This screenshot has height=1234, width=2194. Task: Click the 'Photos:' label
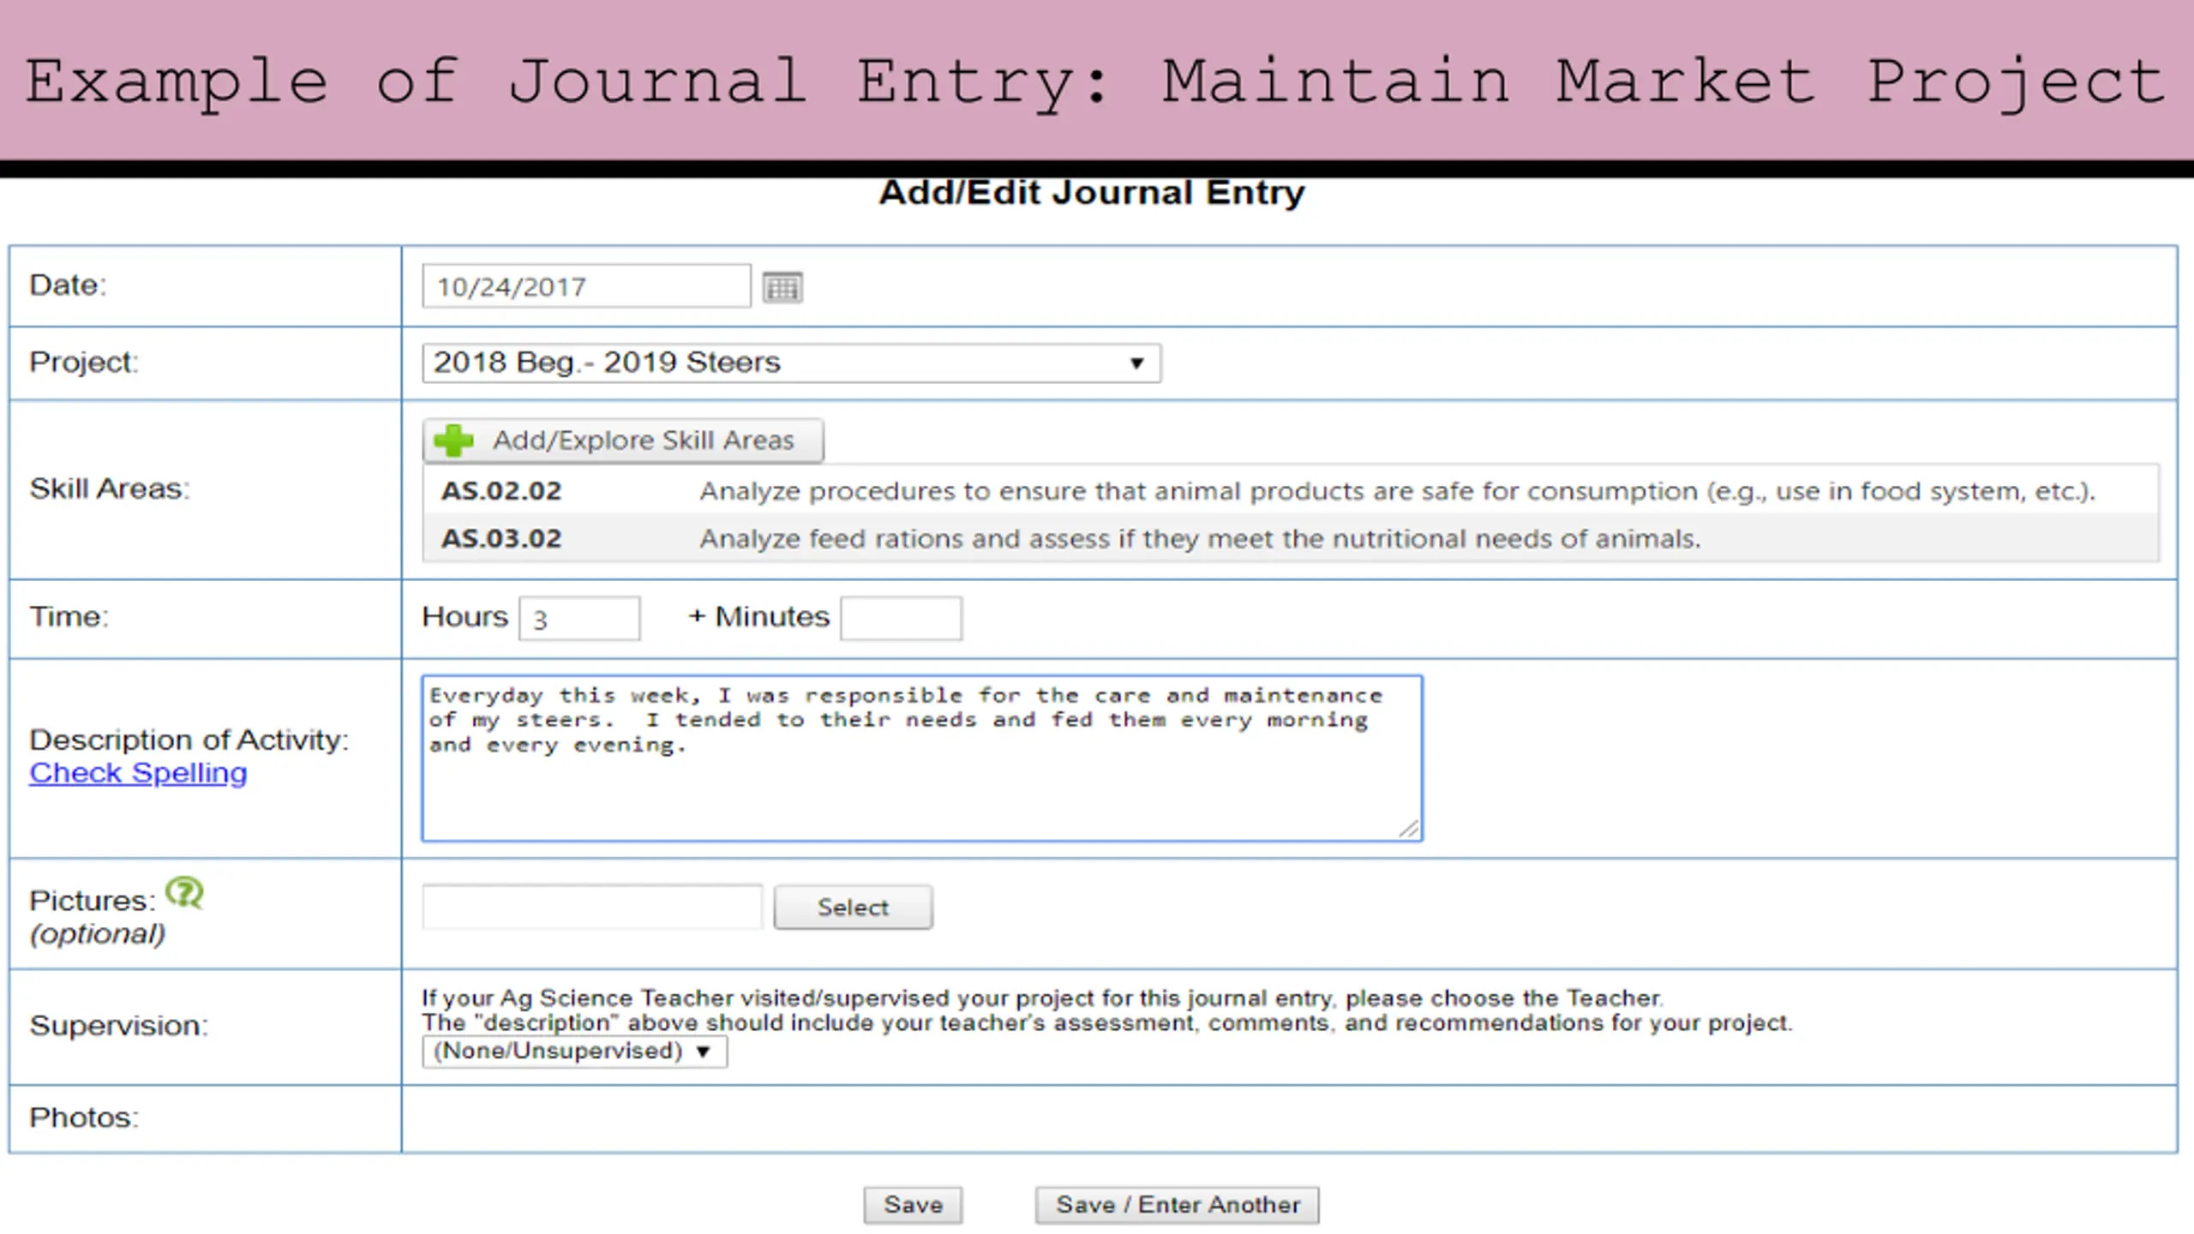(83, 1117)
